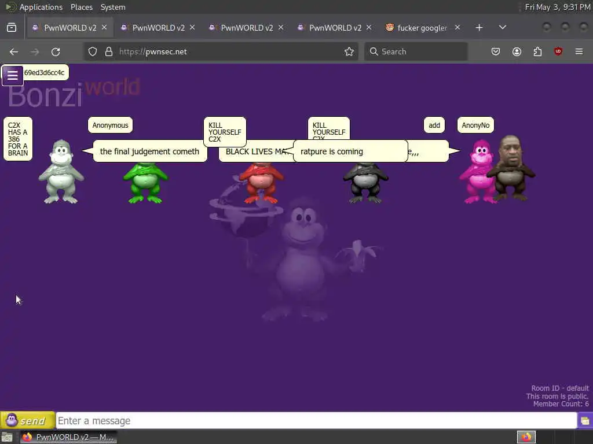Select PwnWORLD v2 taskbar window button

(68, 437)
